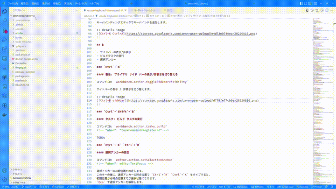This screenshot has height=189, width=336.
Task: Open editor more actions ellipsis
Action: (332, 10)
